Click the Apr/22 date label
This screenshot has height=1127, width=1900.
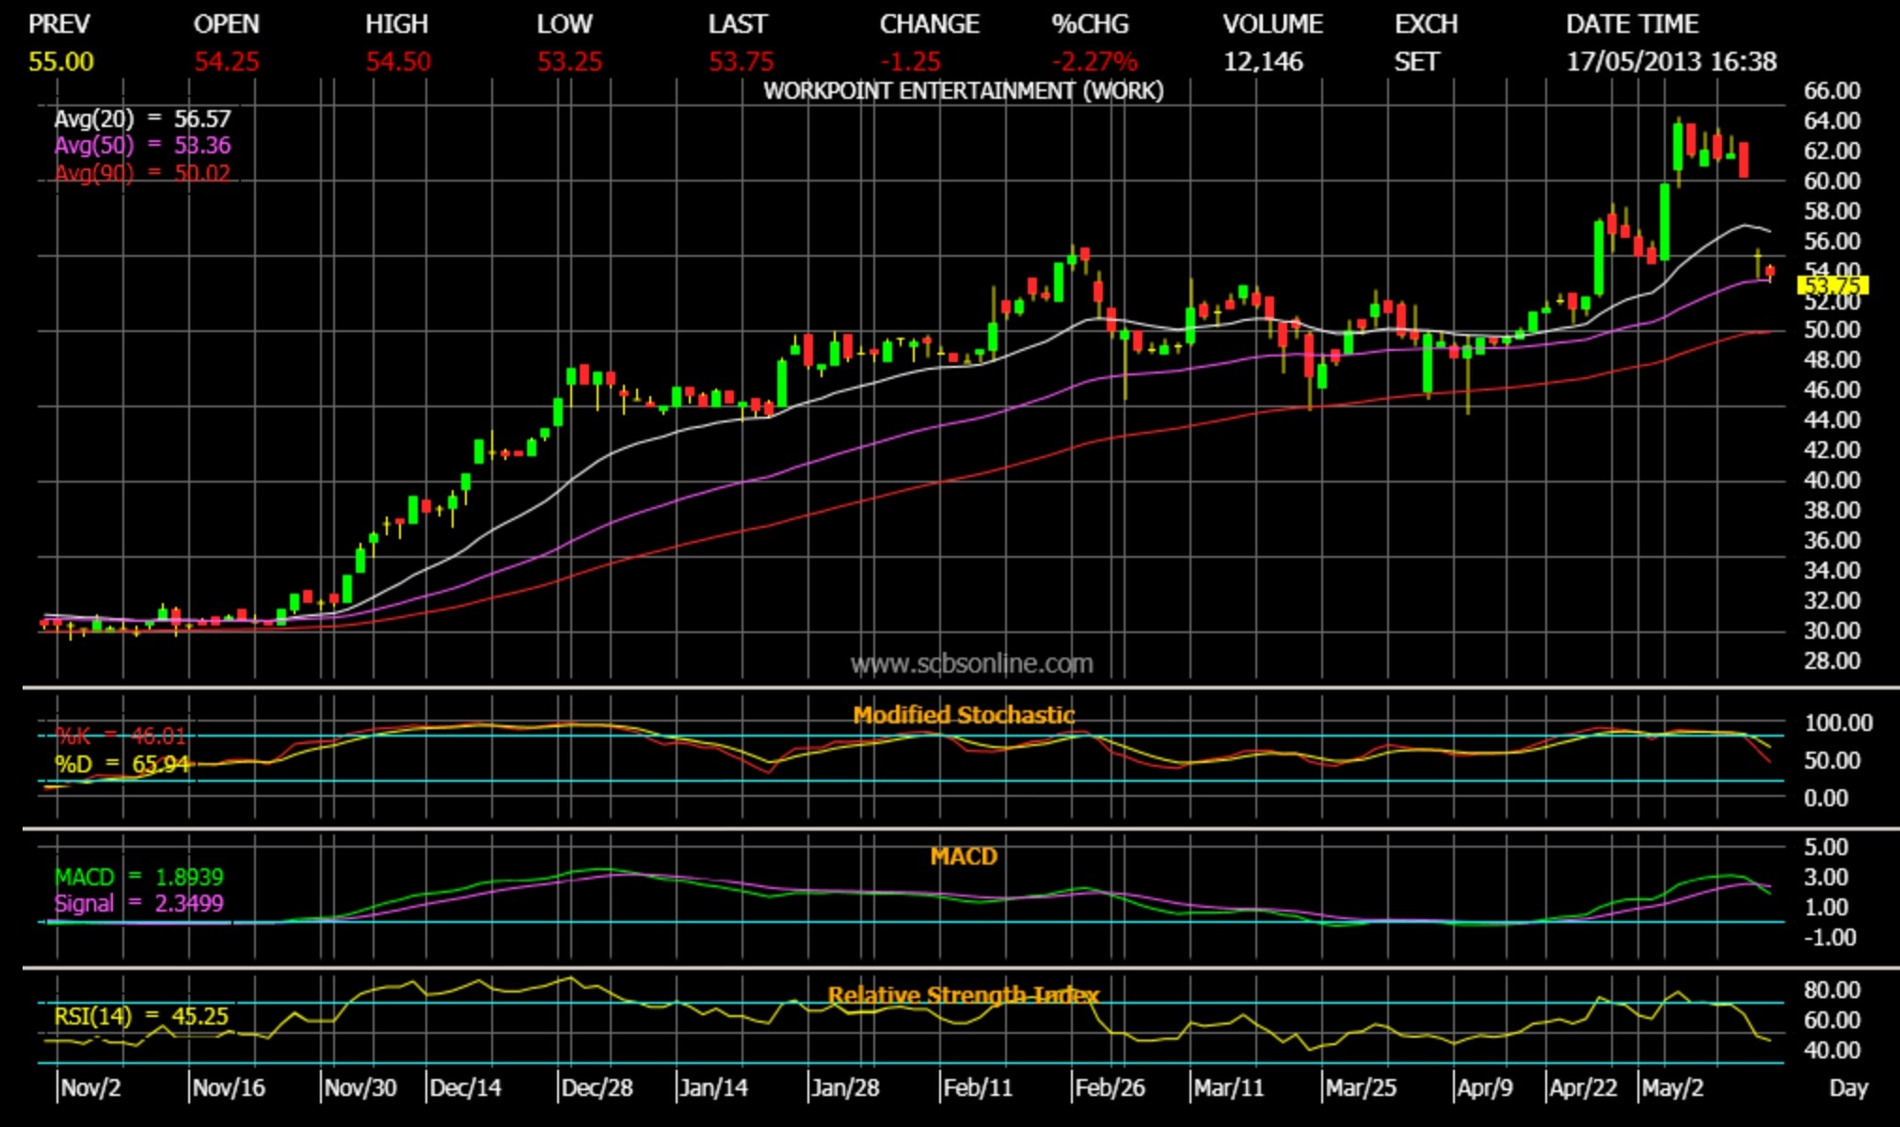1584,1088
